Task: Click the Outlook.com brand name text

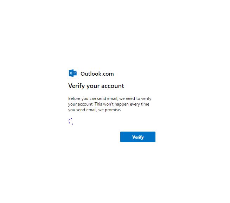Action: point(97,74)
